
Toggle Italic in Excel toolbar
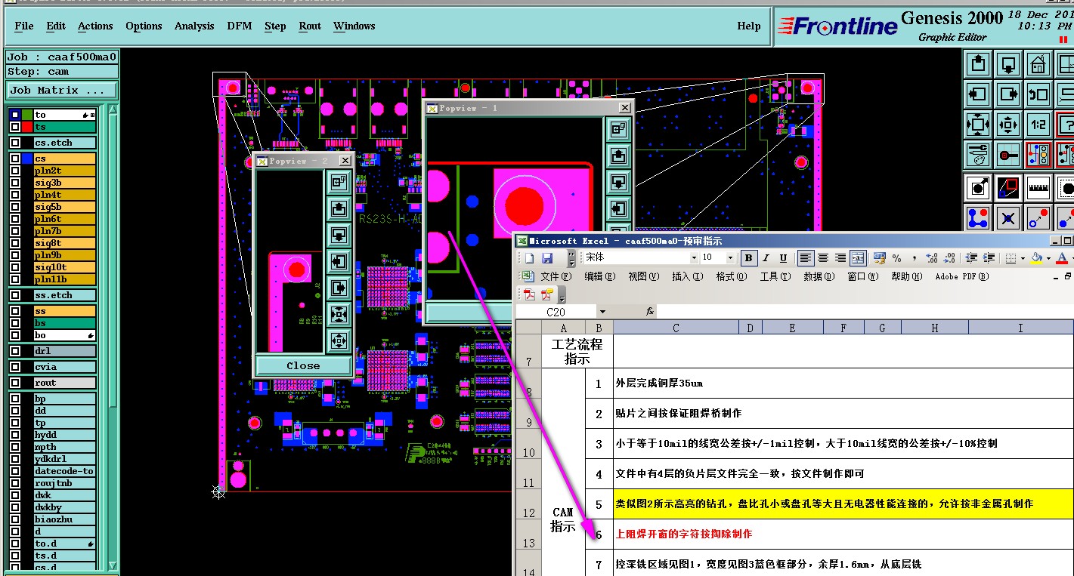[x=766, y=258]
